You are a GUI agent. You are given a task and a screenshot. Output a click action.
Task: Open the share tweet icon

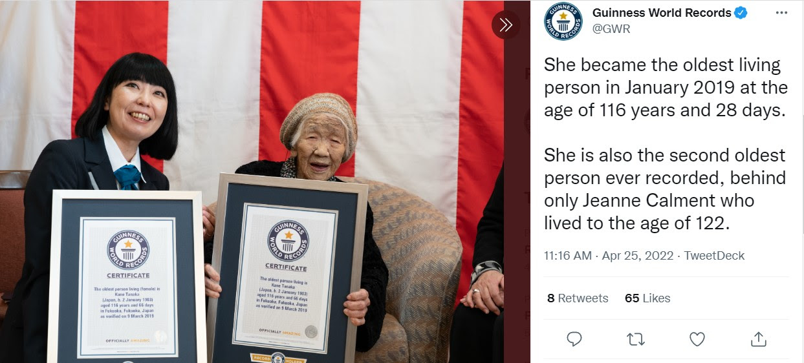coord(758,338)
